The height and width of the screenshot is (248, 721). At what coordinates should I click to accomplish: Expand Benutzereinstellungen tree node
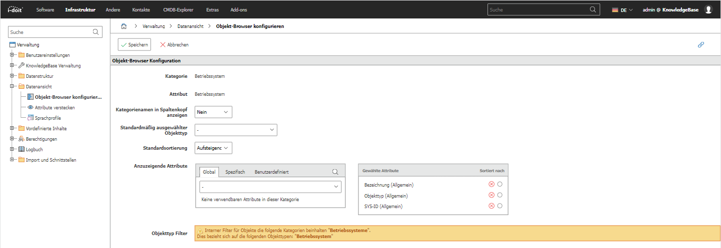tap(11, 55)
